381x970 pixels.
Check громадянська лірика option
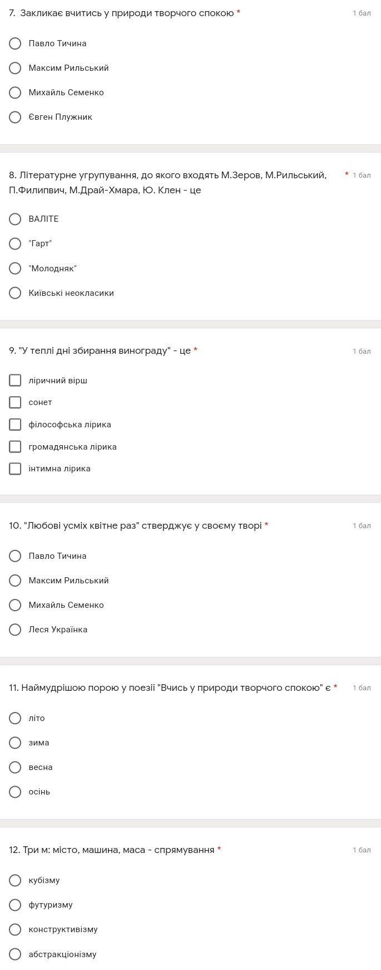click(15, 447)
